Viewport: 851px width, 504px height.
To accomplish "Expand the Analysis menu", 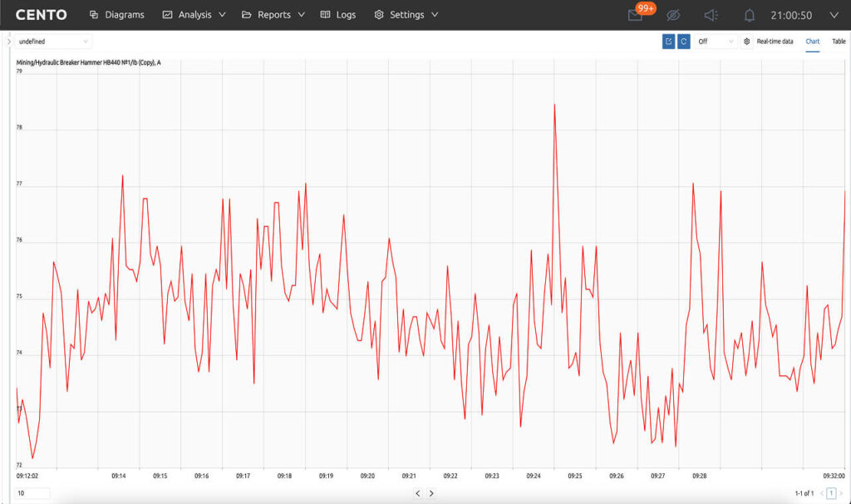I will [194, 15].
